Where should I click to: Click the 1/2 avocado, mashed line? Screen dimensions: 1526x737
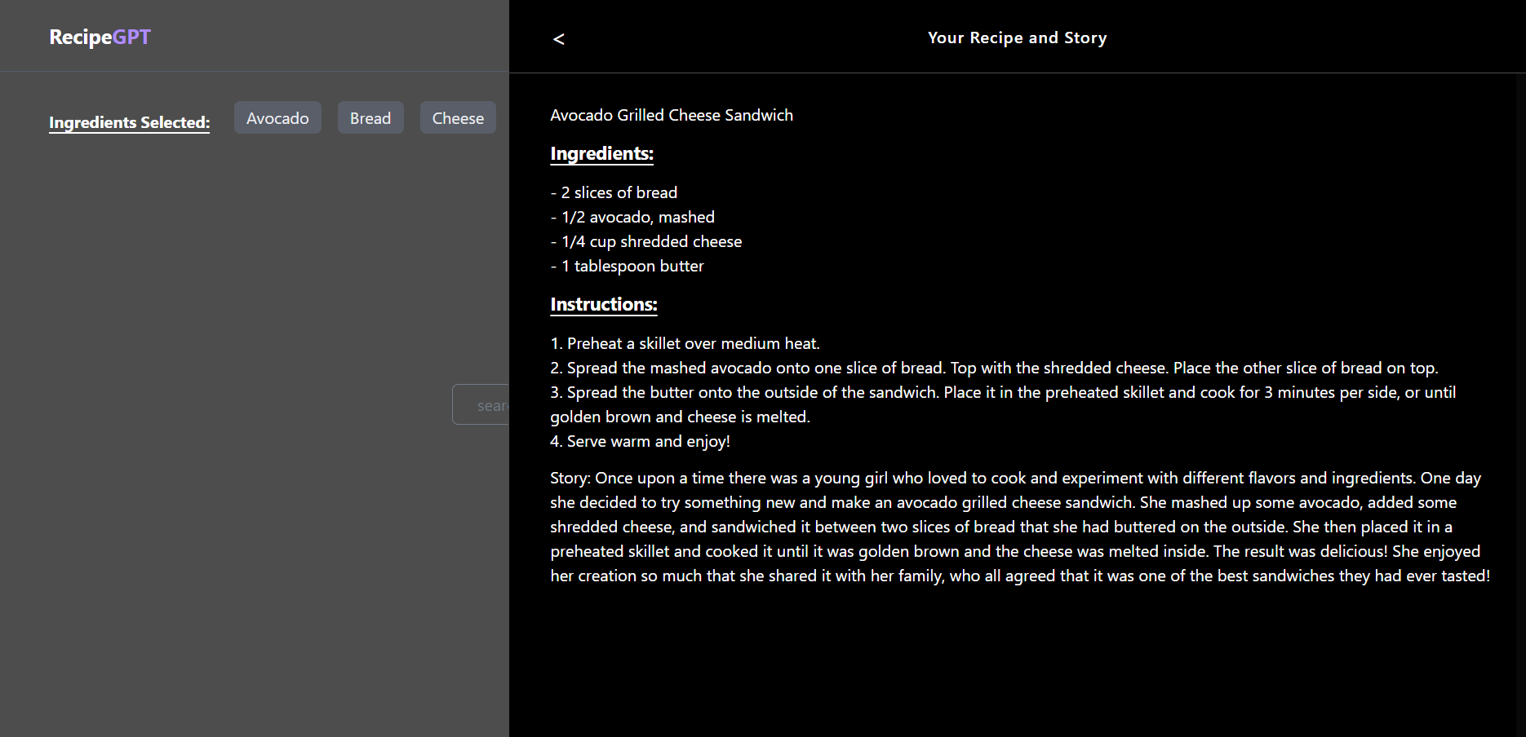pyautogui.click(x=632, y=217)
